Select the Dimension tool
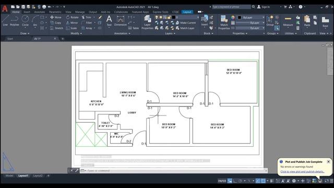 coord(121,21)
